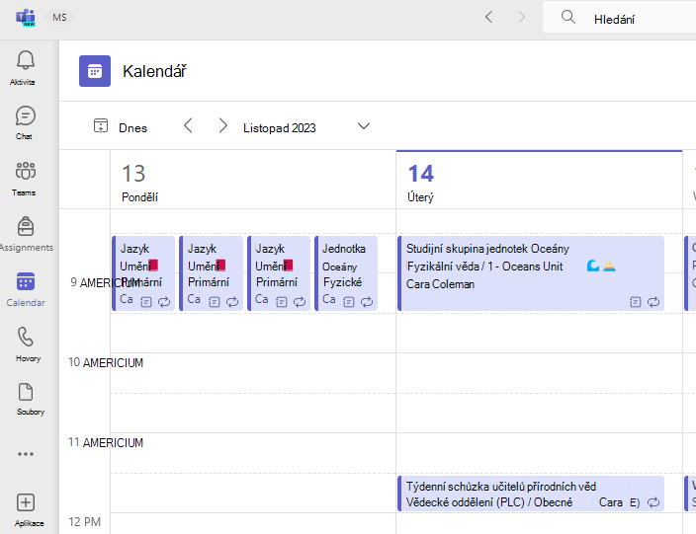Screen dimensions: 696x534
Task: Open first Jazyk Umění event on Monday
Action: coord(143,273)
